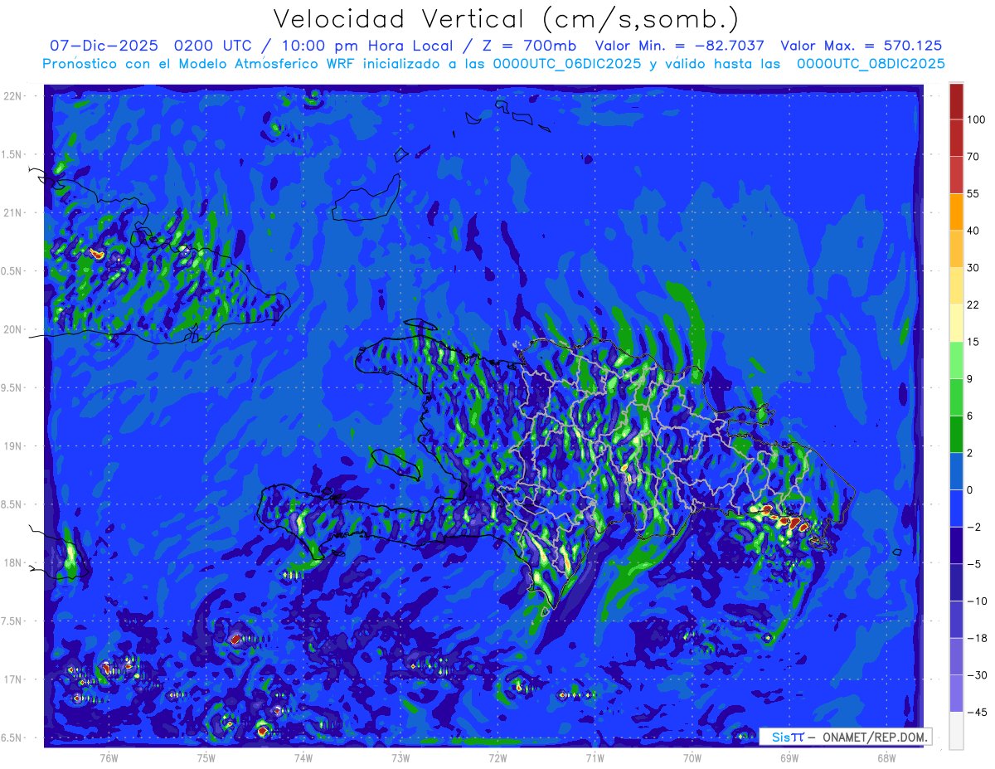This screenshot has width=995, height=769.
Task: Click the colorbar label '22'
Action: point(974,304)
